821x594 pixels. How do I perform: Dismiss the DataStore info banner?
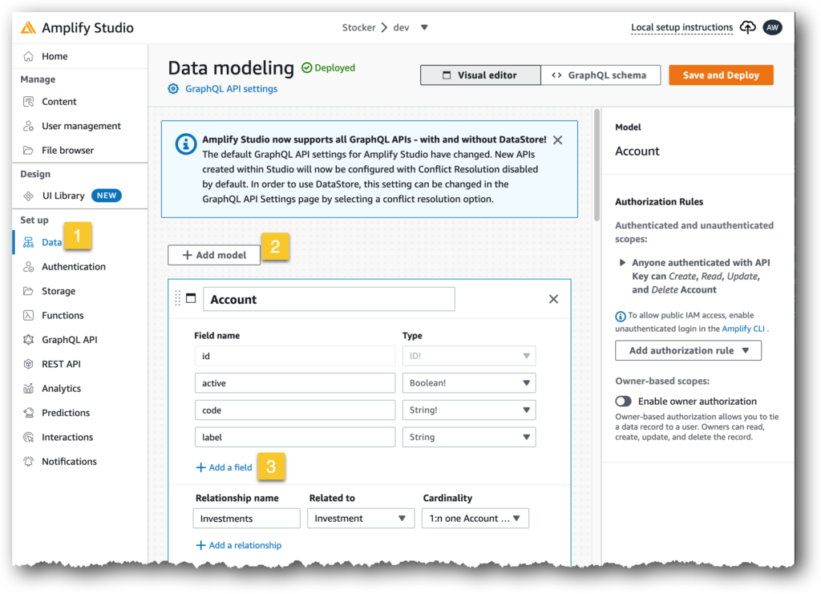[557, 140]
